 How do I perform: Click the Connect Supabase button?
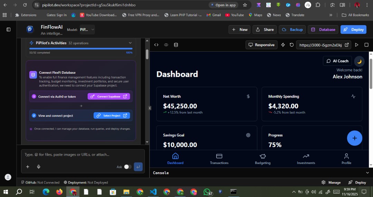[109, 96]
